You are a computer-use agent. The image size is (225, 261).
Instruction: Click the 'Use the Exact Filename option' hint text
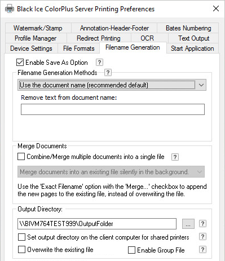pos(112,190)
